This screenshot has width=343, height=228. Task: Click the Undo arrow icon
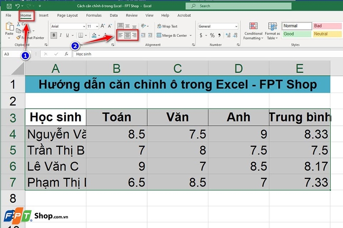(x=18, y=6)
